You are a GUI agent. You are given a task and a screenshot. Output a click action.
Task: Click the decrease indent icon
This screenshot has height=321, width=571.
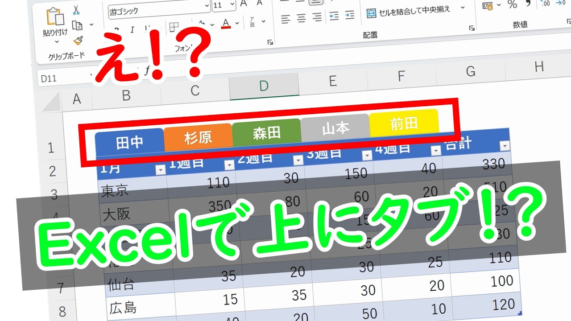click(x=334, y=16)
